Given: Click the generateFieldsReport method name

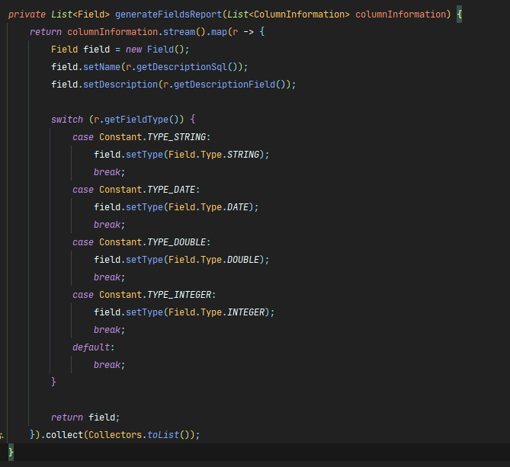Looking at the screenshot, I should 168,14.
